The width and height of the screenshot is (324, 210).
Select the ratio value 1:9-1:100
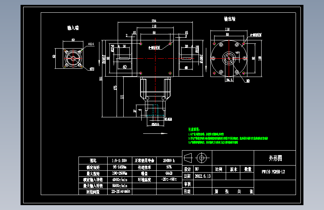(x=119, y=160)
